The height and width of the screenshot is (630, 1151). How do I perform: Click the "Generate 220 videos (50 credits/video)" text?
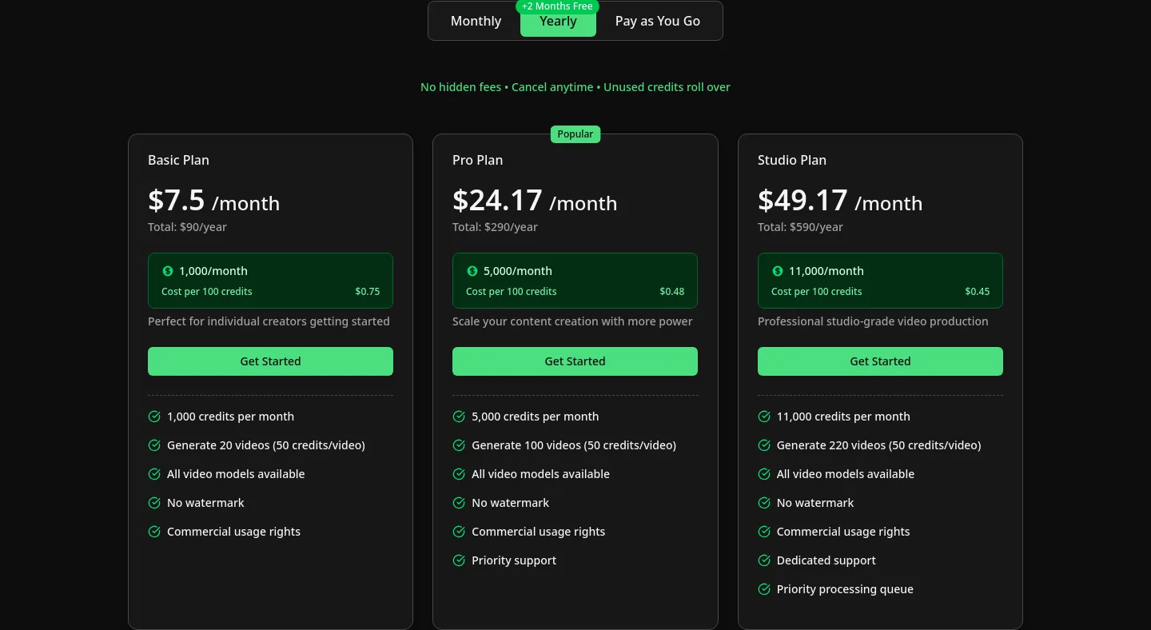coord(879,445)
